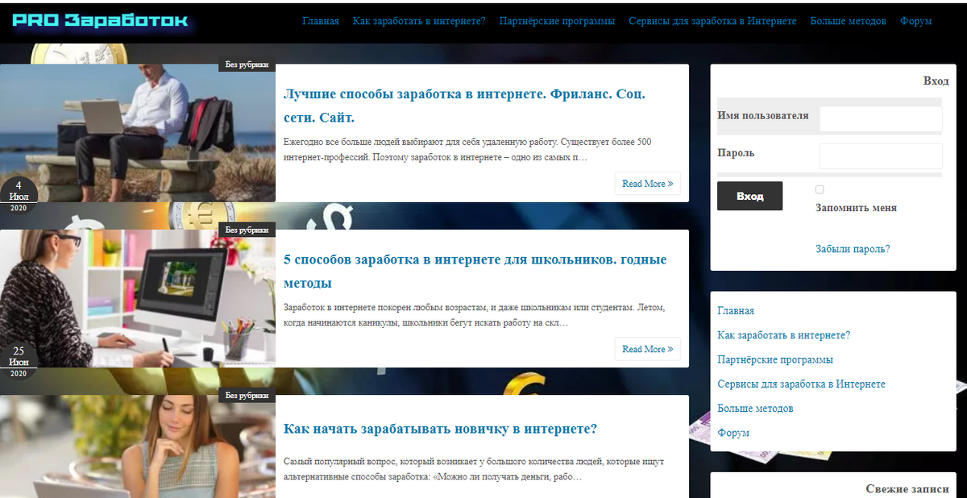Image resolution: width=967 pixels, height=498 pixels.
Task: Focus the Имя пользователя input field
Action: tap(881, 118)
